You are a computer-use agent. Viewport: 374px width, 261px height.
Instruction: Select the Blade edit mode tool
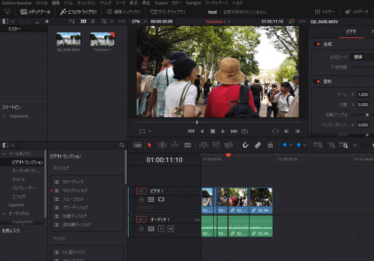click(x=188, y=145)
